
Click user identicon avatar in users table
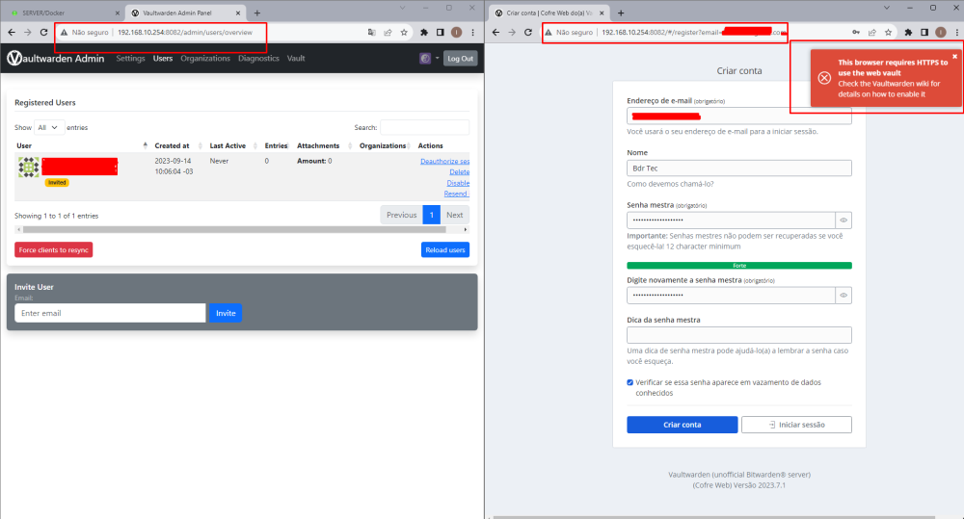(28, 168)
